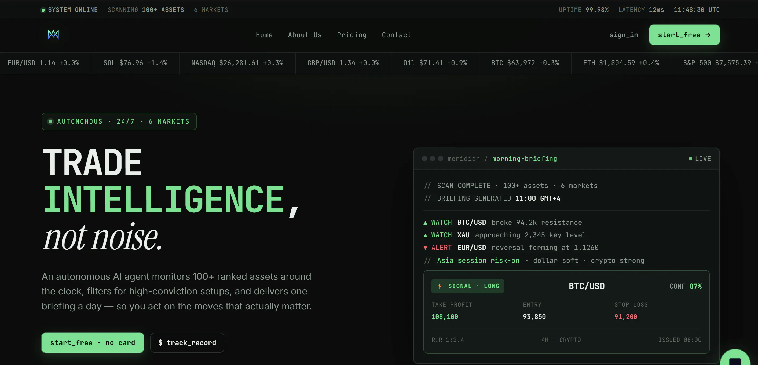
Task: Click BRIEFING GENERATED 11:00 GMT+4 line
Action: [492, 198]
